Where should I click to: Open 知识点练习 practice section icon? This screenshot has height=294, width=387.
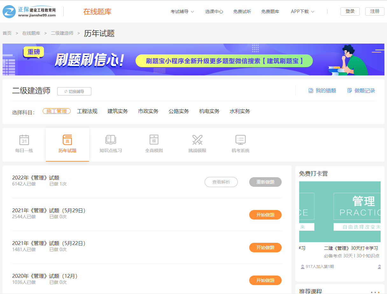(110, 140)
